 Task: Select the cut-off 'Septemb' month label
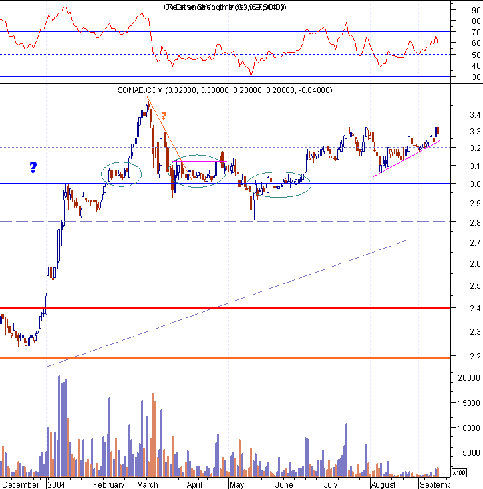point(435,484)
